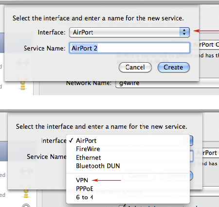Image resolution: width=219 pixels, height=207 pixels.
Task: Click the Network Name field showing g4wire
Action: [167, 83]
